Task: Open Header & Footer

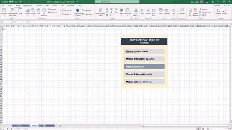Action: (x=195, y=12)
